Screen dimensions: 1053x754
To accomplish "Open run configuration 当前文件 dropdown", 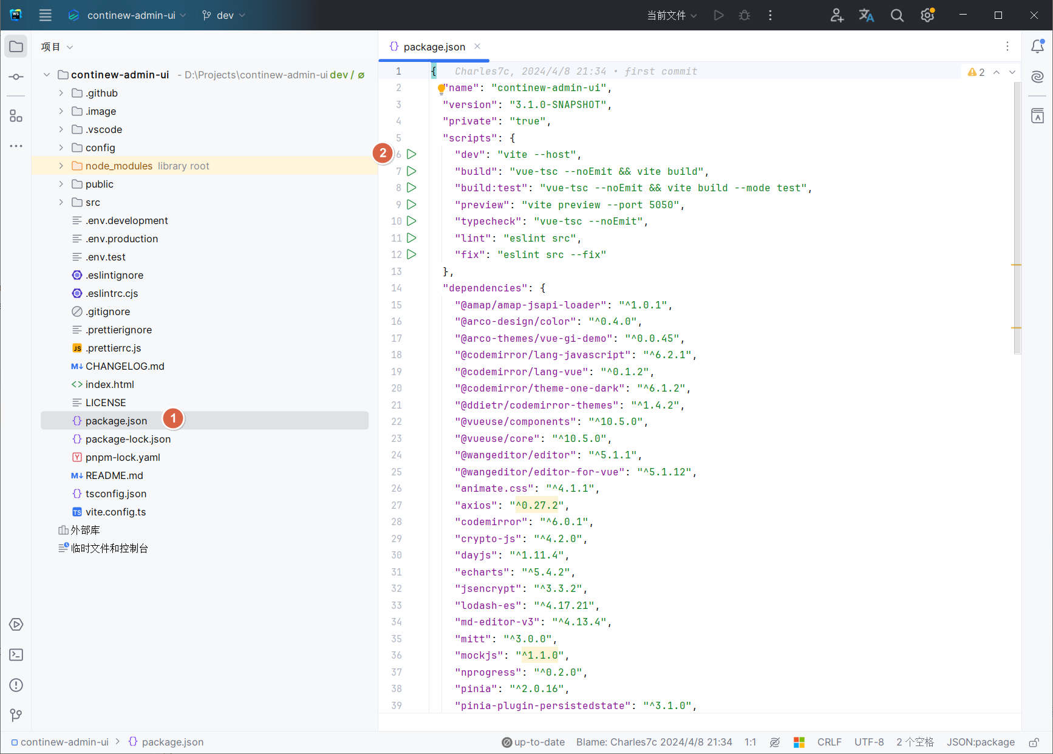I will [x=672, y=15].
